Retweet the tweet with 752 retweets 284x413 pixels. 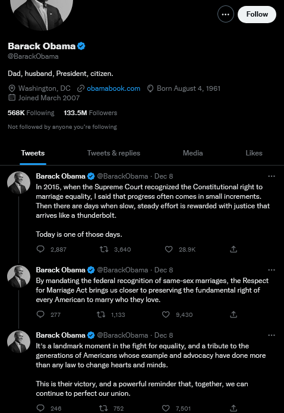pyautogui.click(x=103, y=408)
